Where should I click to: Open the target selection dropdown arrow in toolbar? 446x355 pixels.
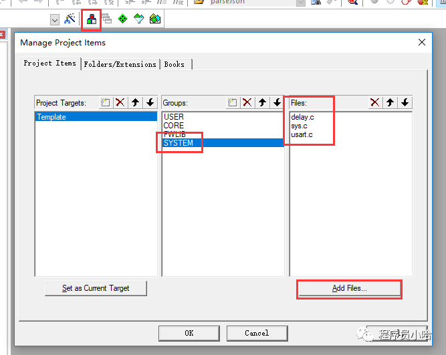[55, 20]
